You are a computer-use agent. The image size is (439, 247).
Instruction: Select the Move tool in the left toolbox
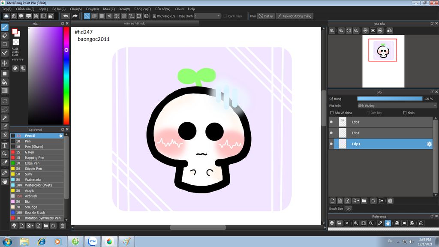pyautogui.click(x=5, y=63)
